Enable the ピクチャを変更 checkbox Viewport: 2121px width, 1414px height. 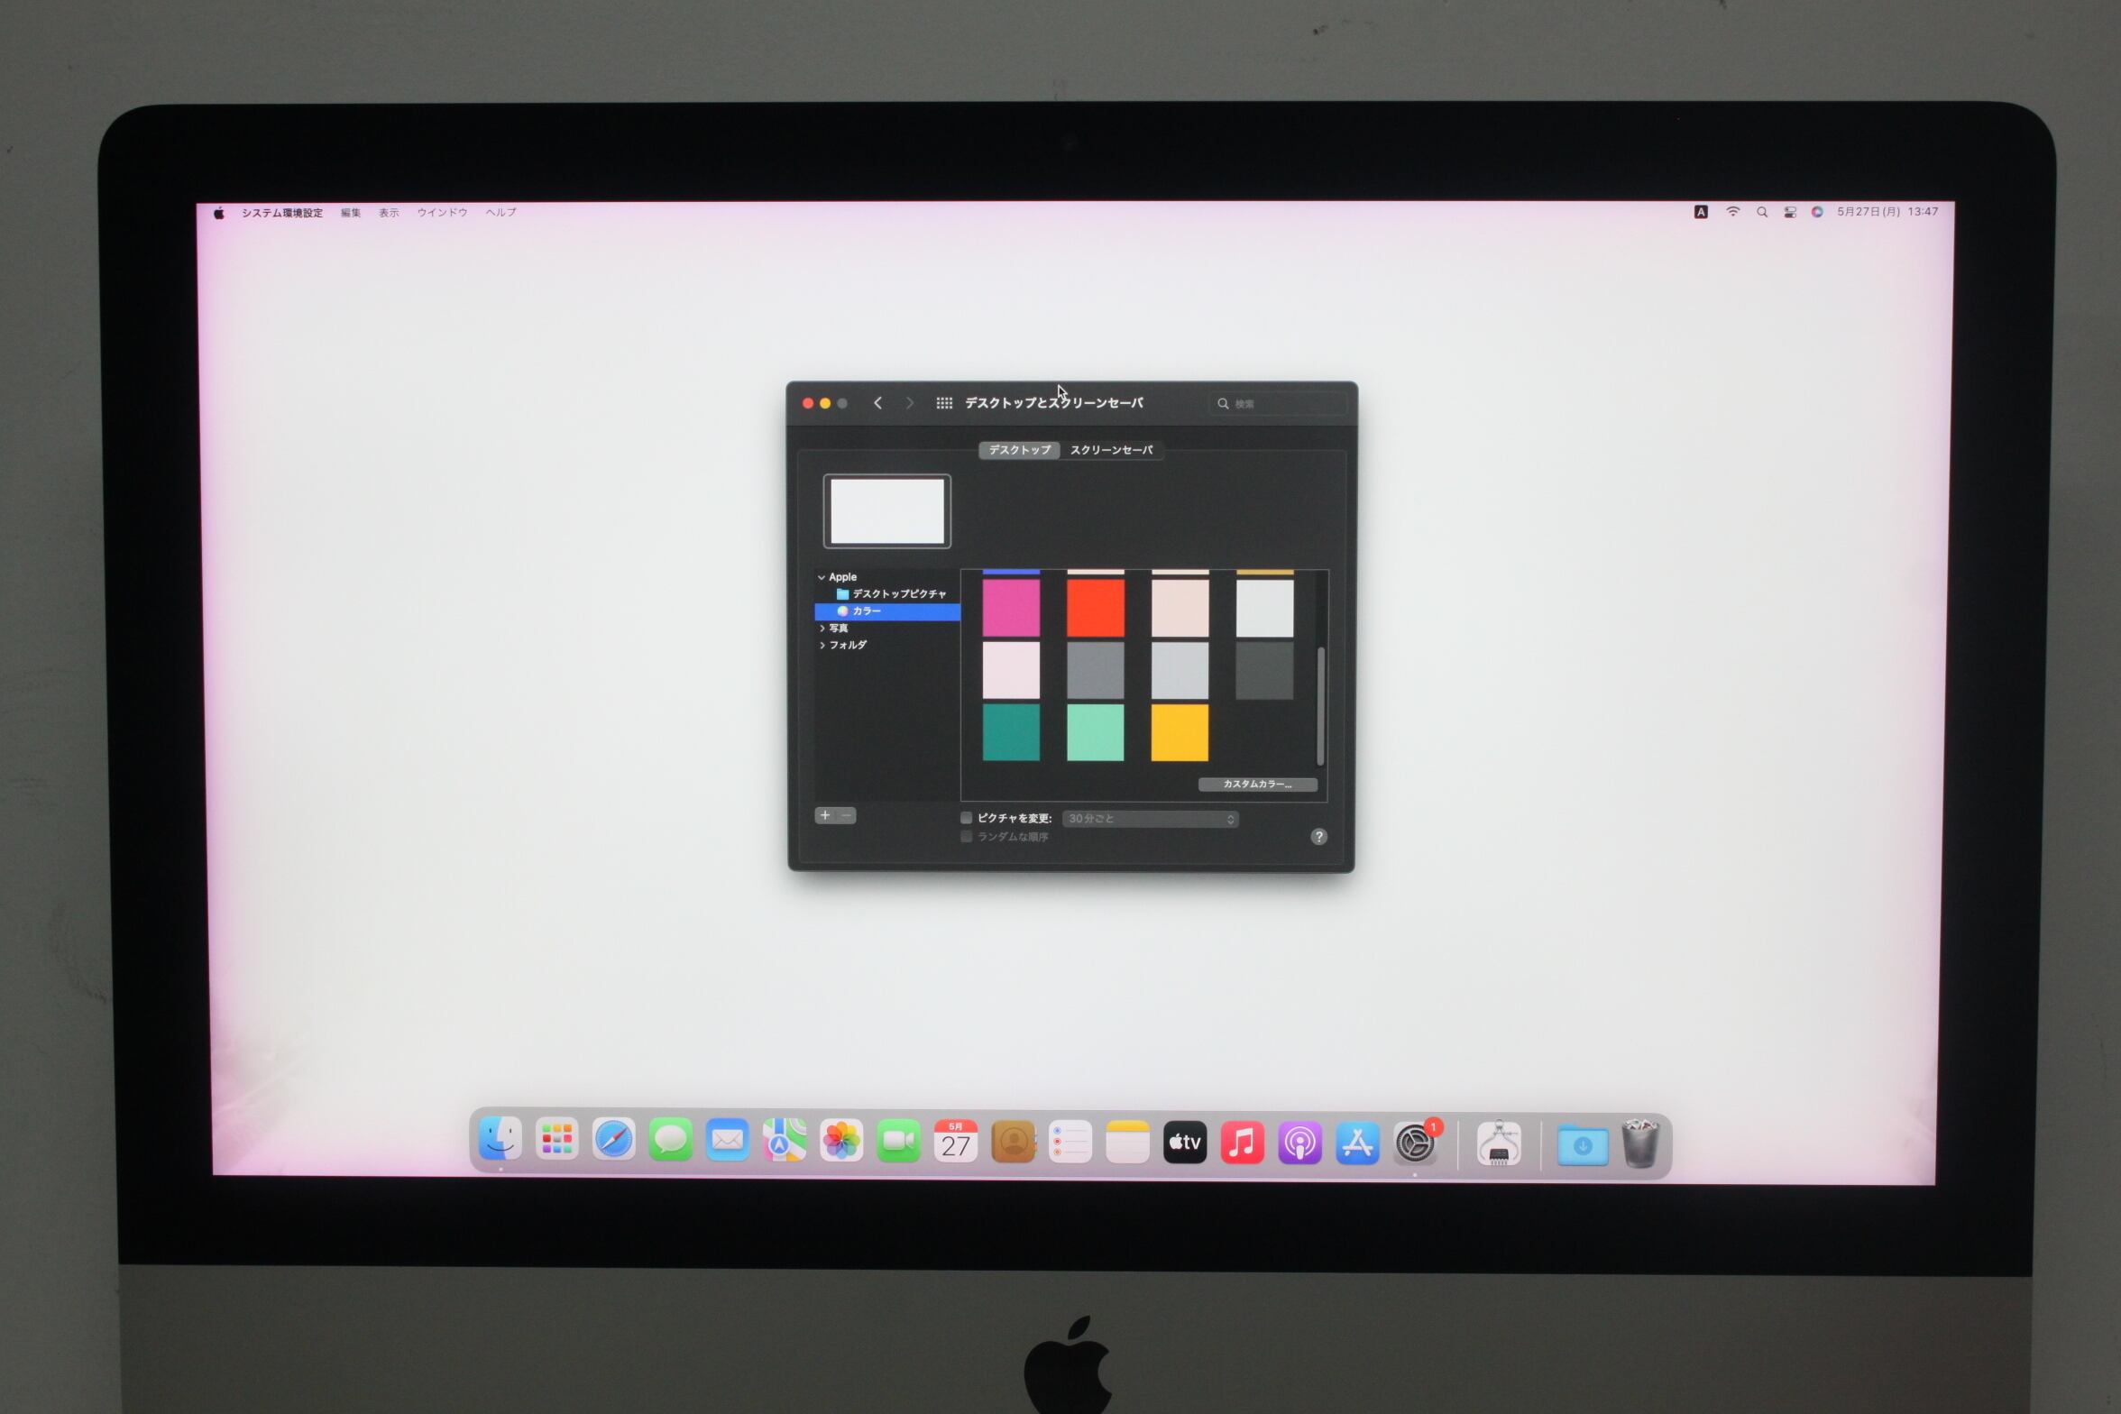pos(966,818)
